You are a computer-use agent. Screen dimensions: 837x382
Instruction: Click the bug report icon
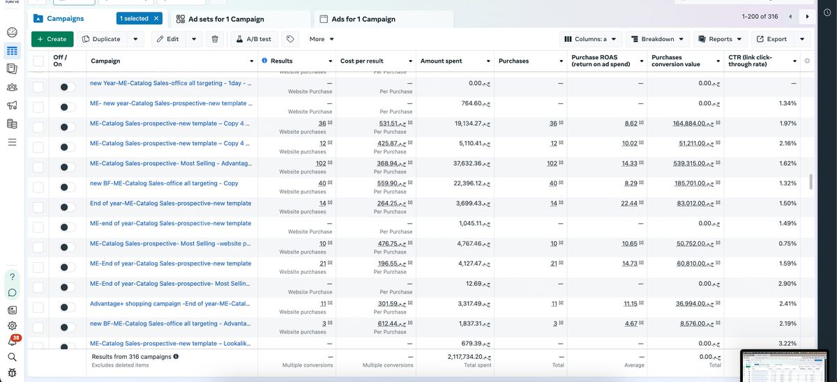point(12,374)
